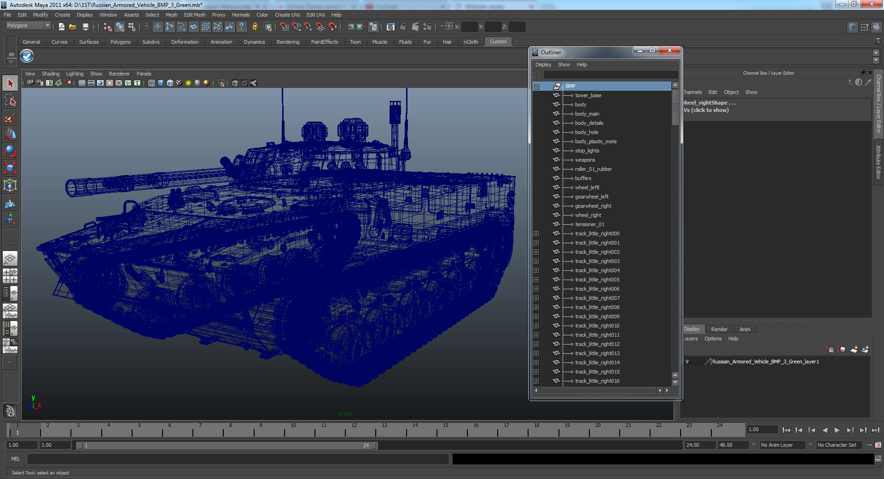This screenshot has height=479, width=884.
Task: Choose the Paint Selection tool
Action: [10, 117]
